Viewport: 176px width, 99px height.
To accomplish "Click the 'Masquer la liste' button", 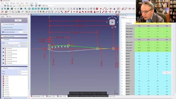I will (x=14, y=46).
